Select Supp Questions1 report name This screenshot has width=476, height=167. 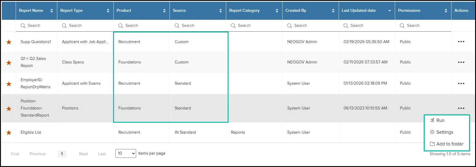pos(36,42)
